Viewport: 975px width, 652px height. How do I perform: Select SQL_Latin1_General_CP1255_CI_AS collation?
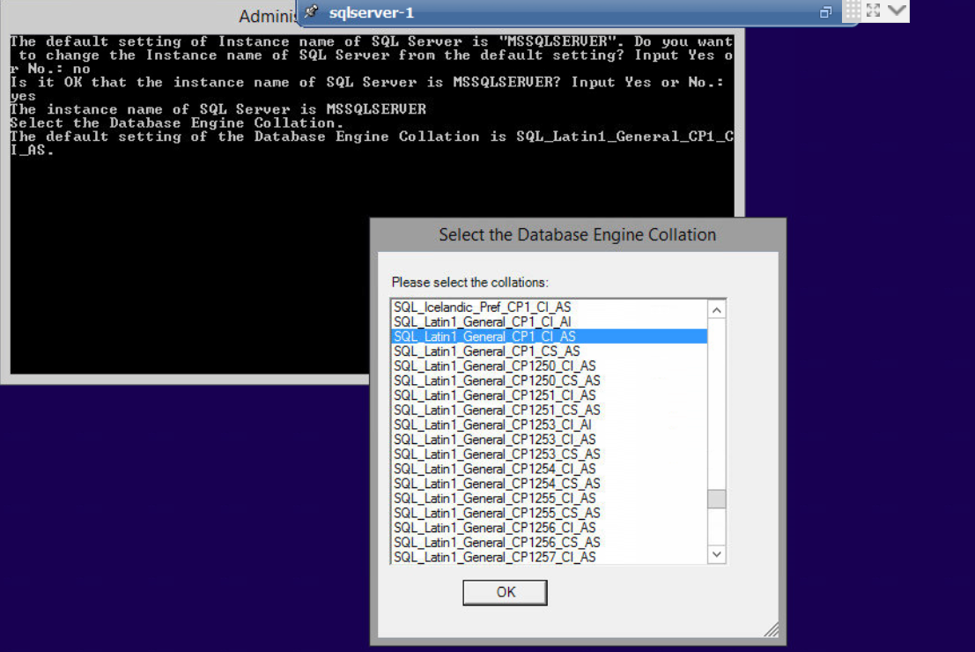pos(549,499)
